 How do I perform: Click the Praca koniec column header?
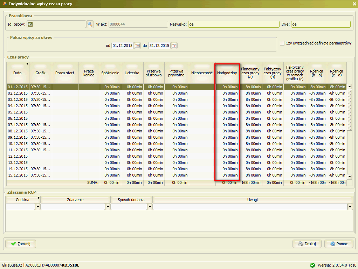(89, 73)
